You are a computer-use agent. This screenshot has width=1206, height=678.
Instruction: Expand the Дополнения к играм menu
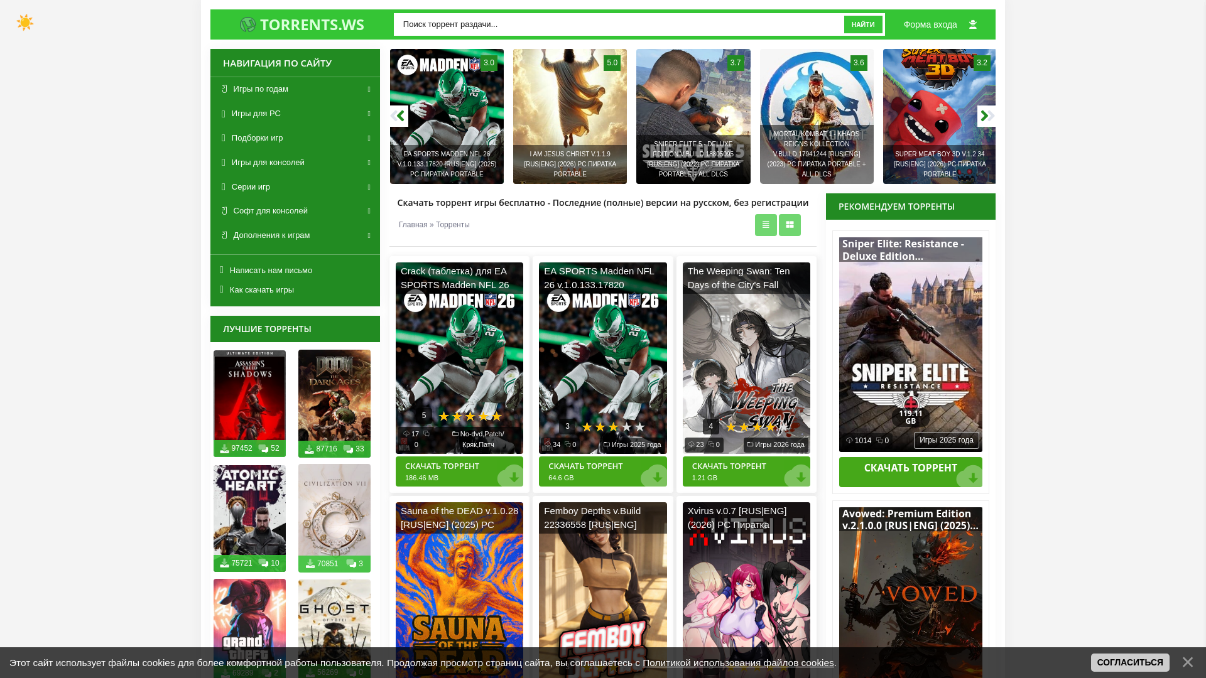(x=295, y=235)
